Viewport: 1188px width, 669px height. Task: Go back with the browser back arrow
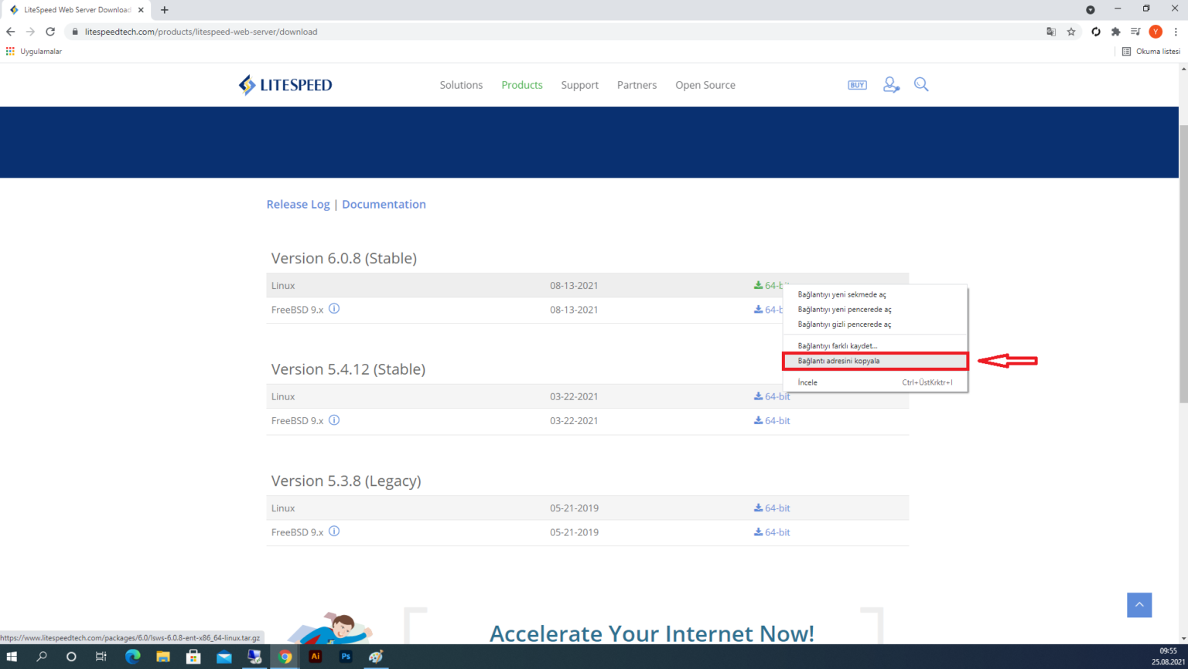coord(10,32)
